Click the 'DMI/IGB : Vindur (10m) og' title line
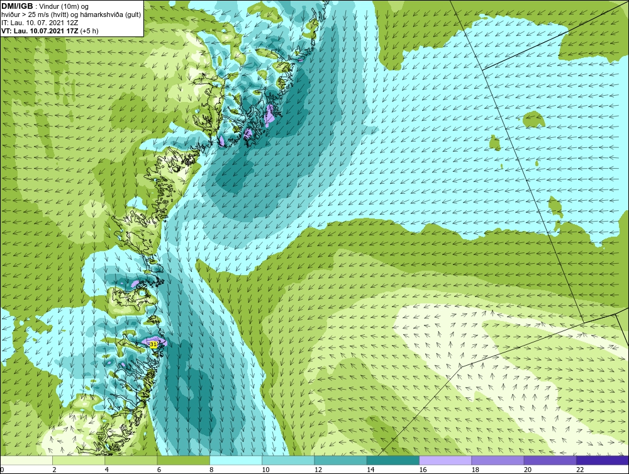 (x=45, y=6)
